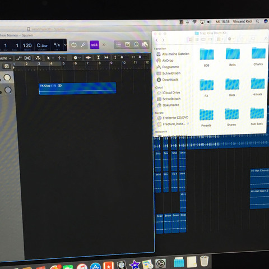Open the Tuner in the control bar
The width and height of the screenshot is (269, 269).
pos(83,45)
